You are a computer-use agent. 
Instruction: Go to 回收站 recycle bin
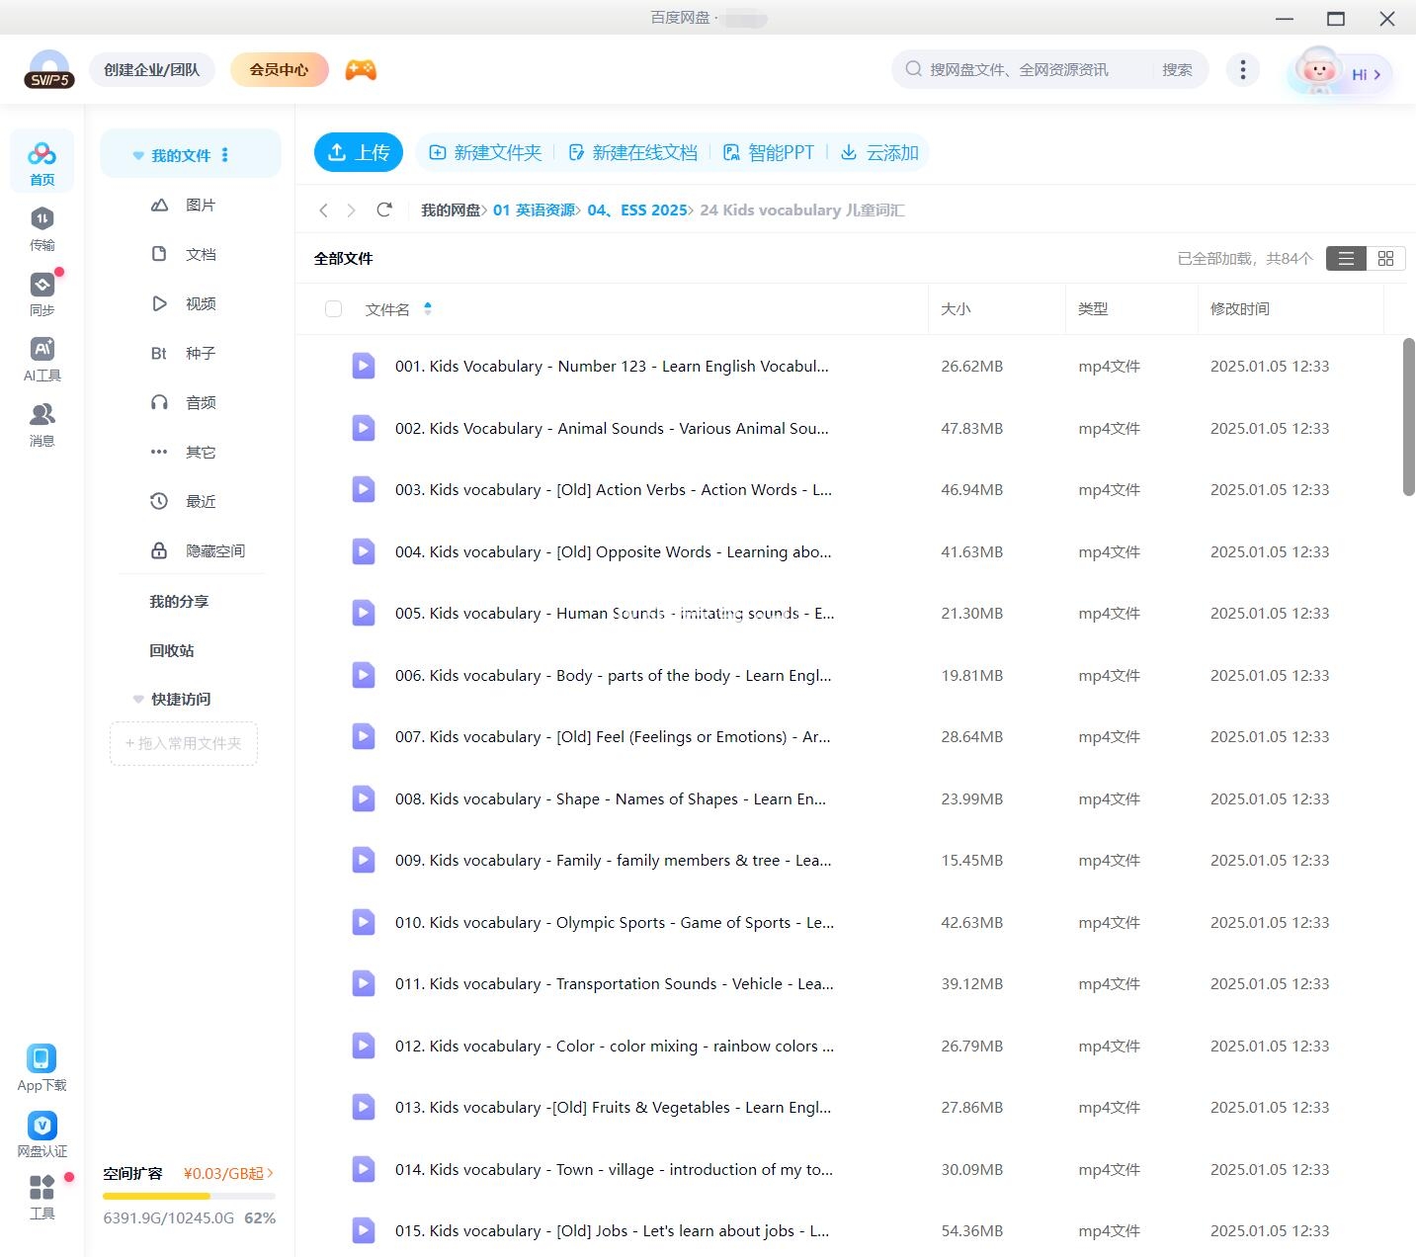172,650
